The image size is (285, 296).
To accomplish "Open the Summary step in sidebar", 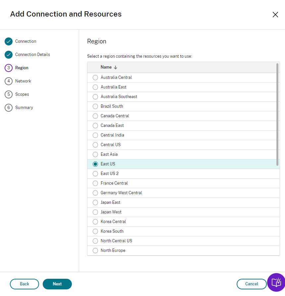I will [24, 108].
